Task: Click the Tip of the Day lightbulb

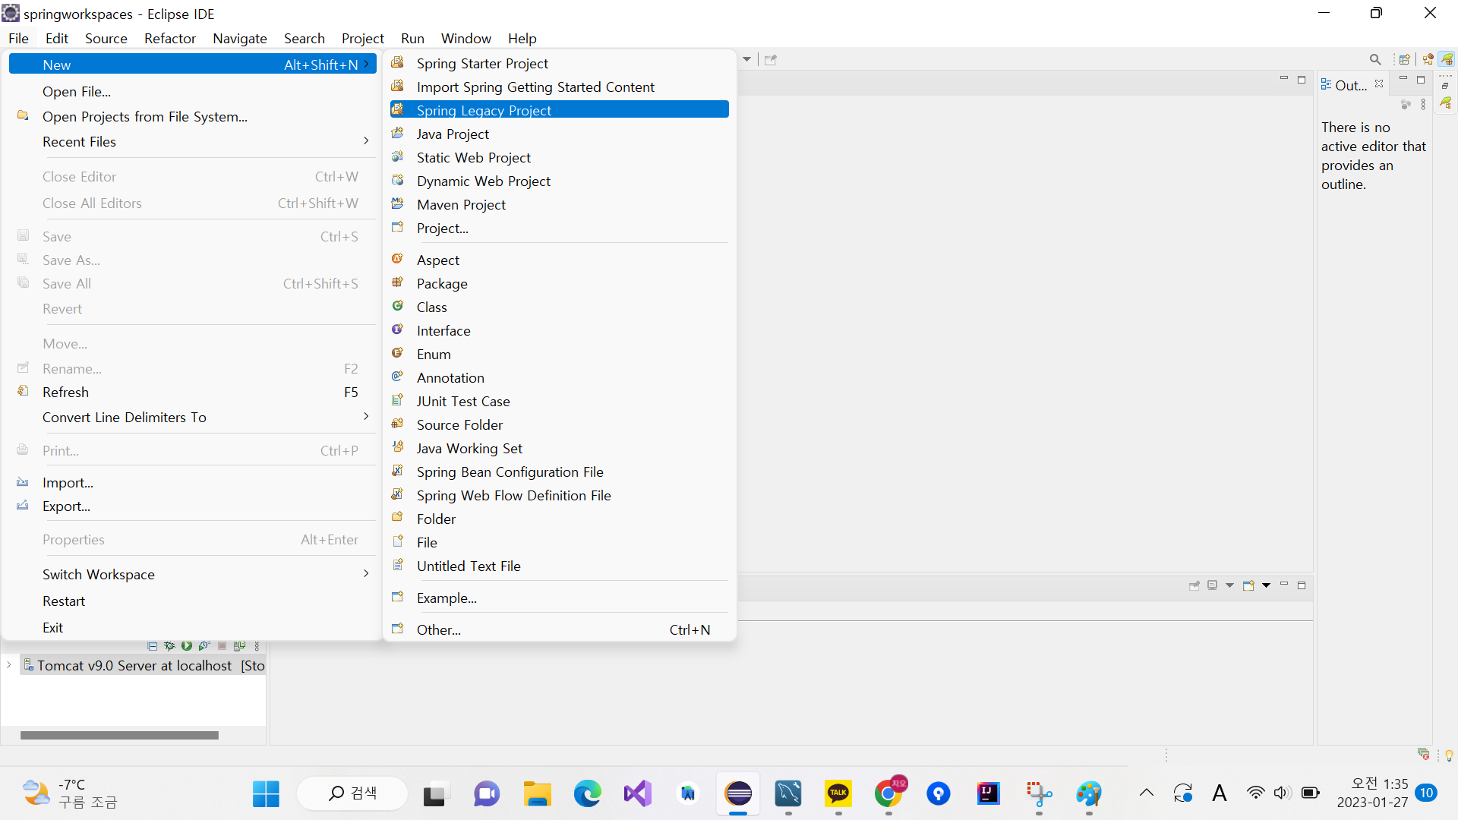Action: pyautogui.click(x=1449, y=755)
